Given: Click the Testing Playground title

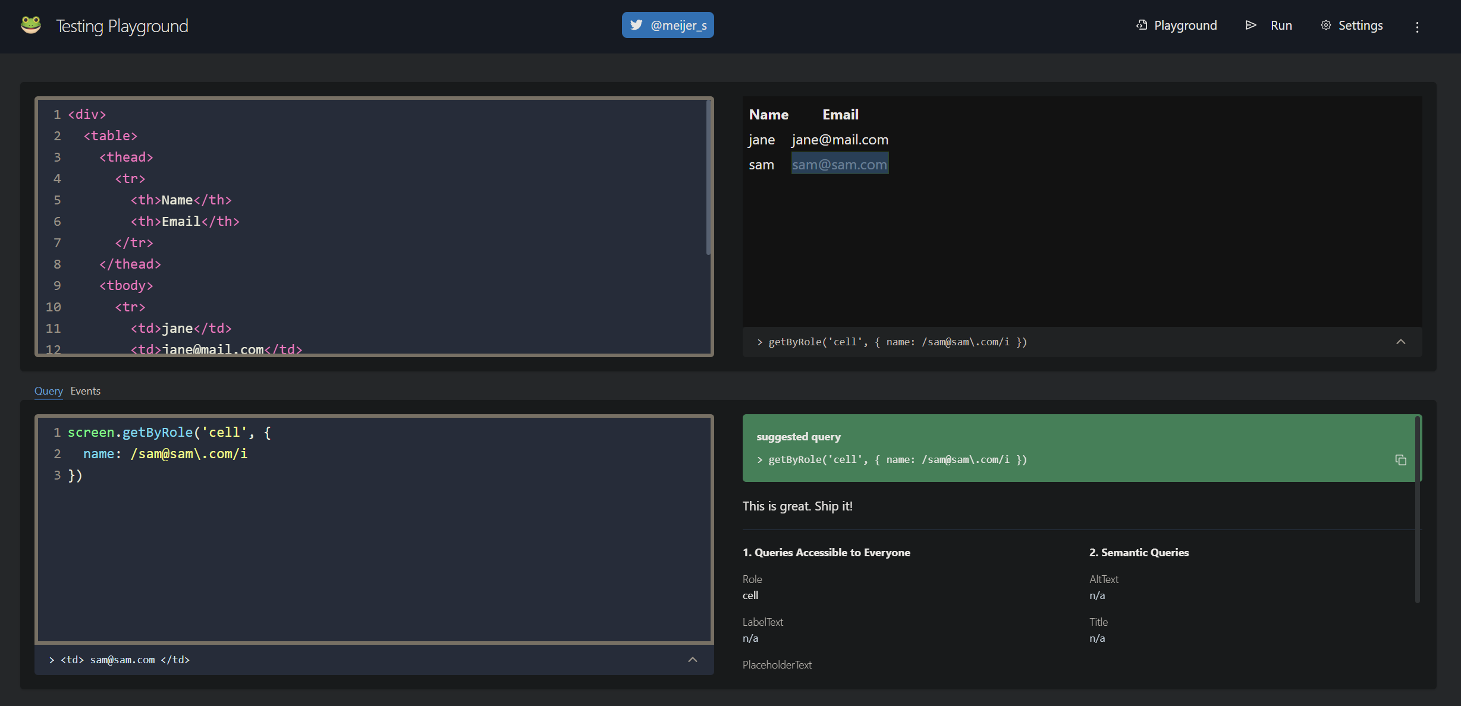Looking at the screenshot, I should point(122,26).
